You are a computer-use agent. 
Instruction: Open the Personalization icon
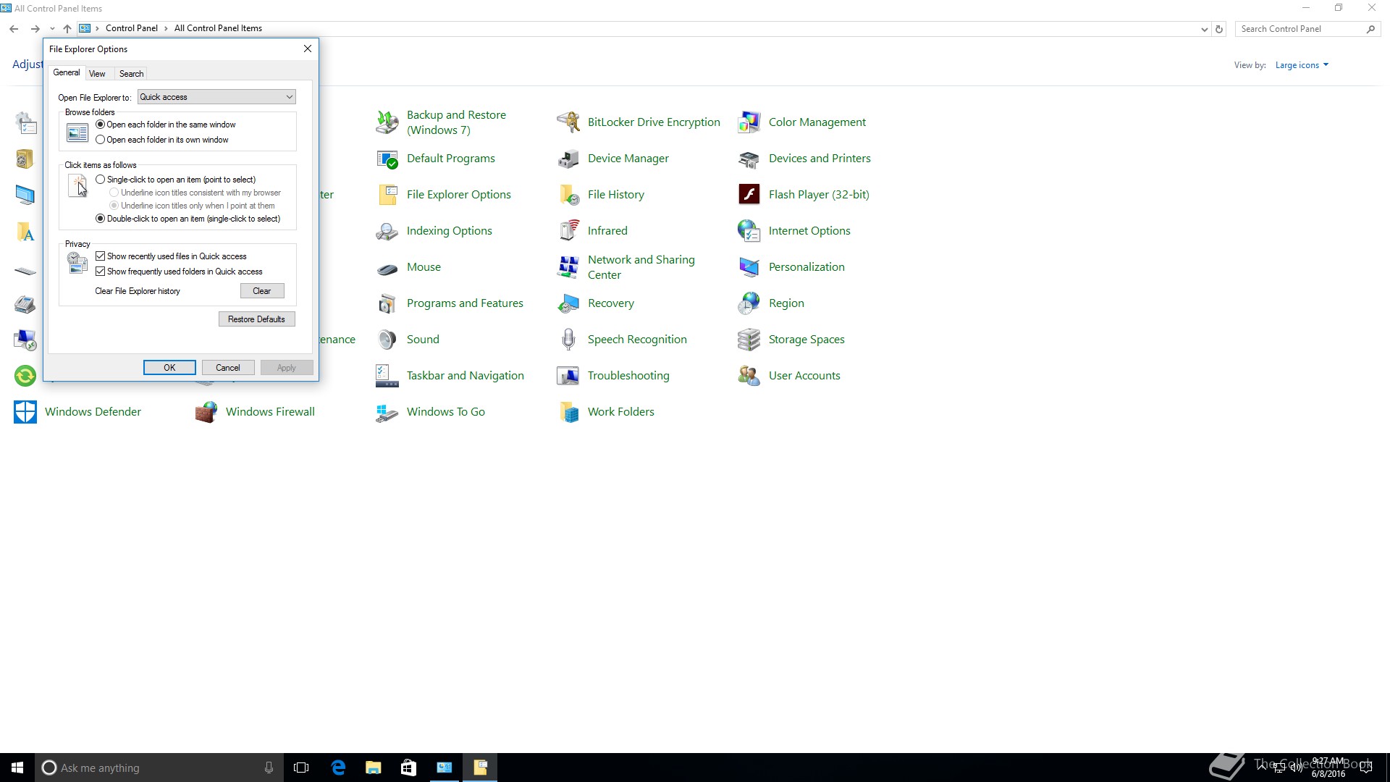[749, 267]
